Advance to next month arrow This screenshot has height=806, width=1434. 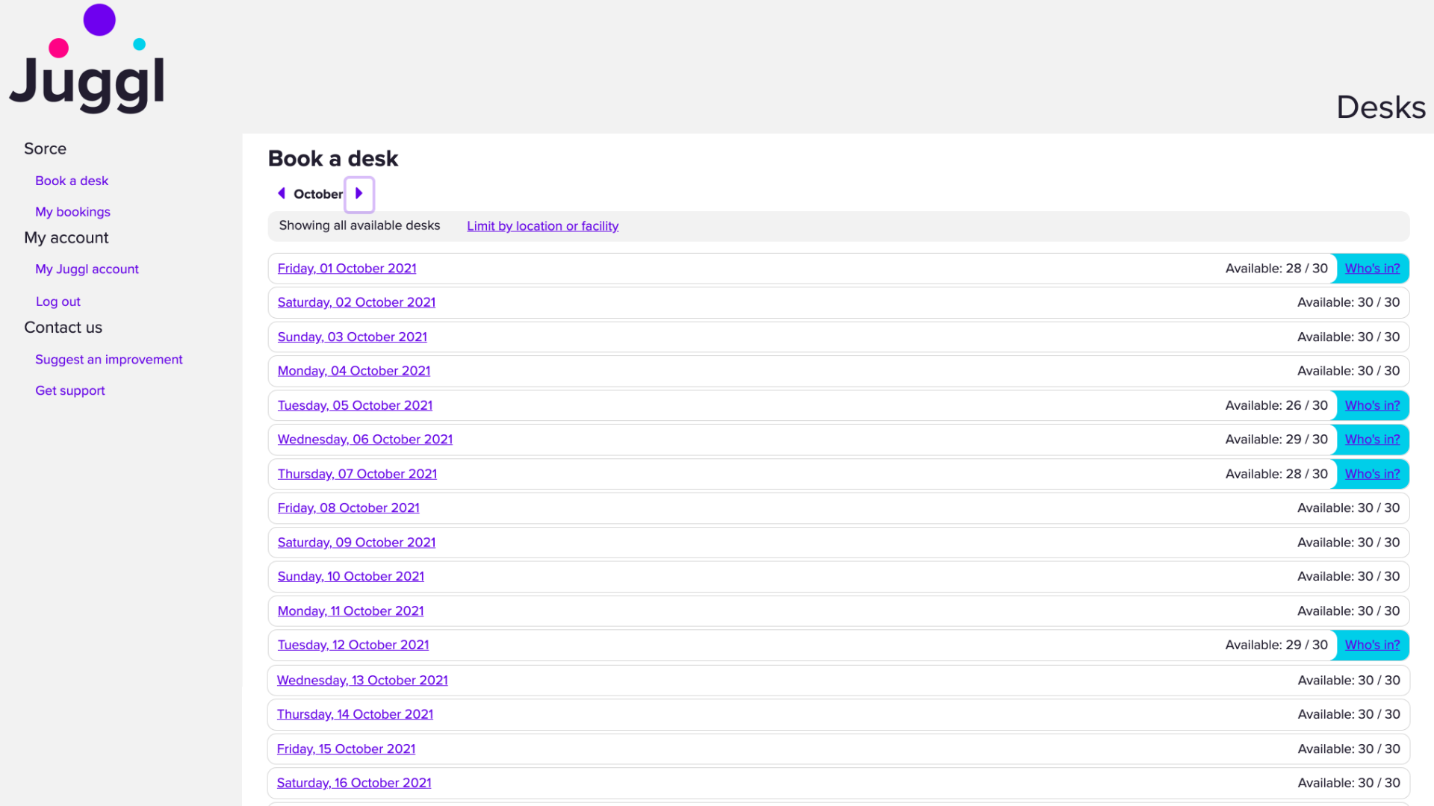(x=359, y=194)
